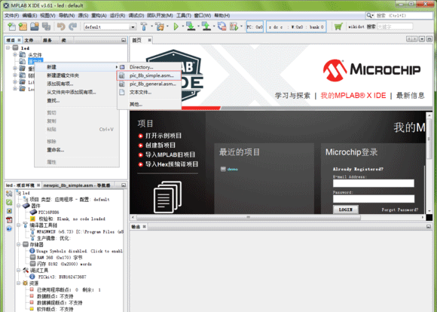437x312 pixels.
Task: Click 导入Hex预编译项目 link
Action: (x=172, y=164)
